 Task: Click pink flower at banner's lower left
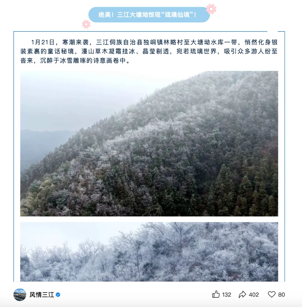click(86, 24)
